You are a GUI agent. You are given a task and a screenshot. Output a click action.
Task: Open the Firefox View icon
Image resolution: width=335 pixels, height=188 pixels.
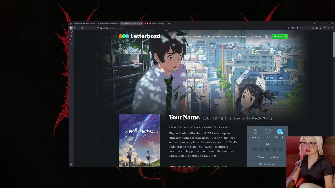(x=70, y=23)
